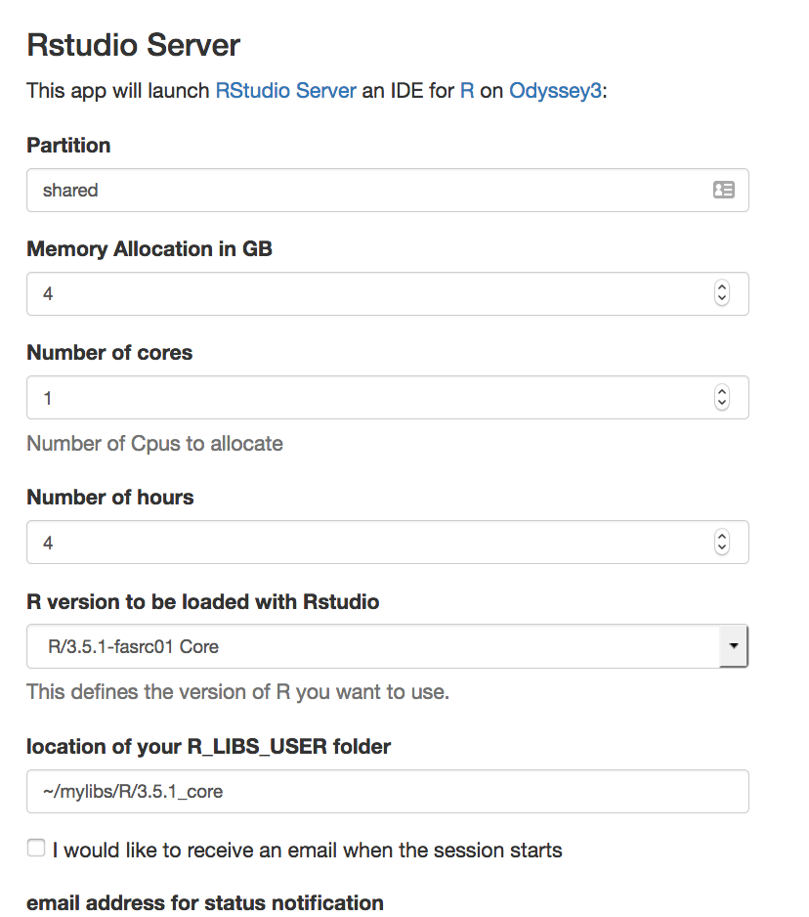Open the R version dropdown arrow
Image resolution: width=809 pixels, height=917 pixels.
(x=734, y=645)
